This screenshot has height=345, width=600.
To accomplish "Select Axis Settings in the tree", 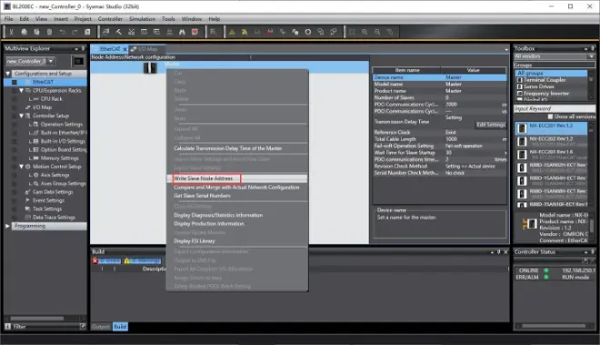I will [x=55, y=175].
